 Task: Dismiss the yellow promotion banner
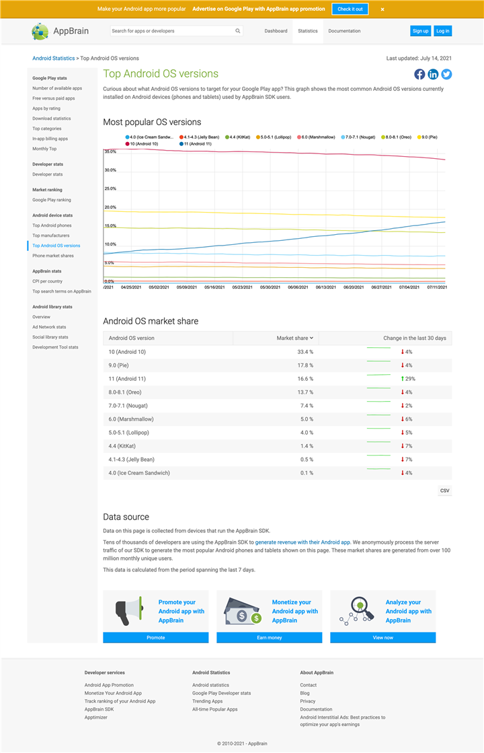coord(382,9)
